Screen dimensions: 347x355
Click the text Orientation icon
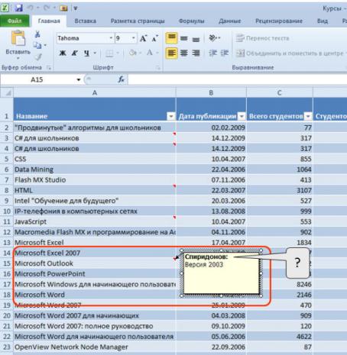[212, 38]
